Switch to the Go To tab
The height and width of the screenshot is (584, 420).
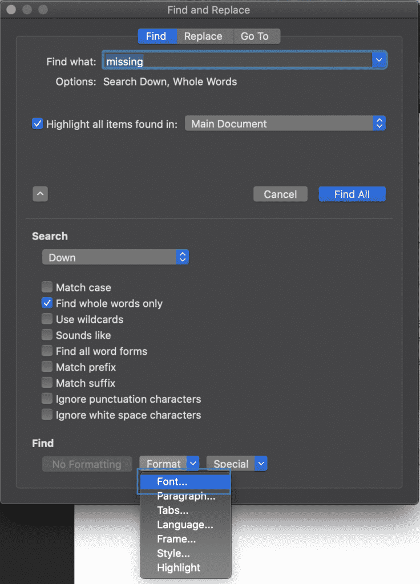256,36
